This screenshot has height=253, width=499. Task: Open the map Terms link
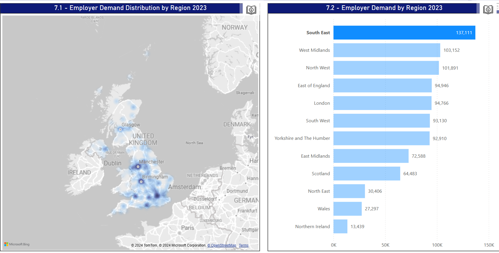(243, 245)
